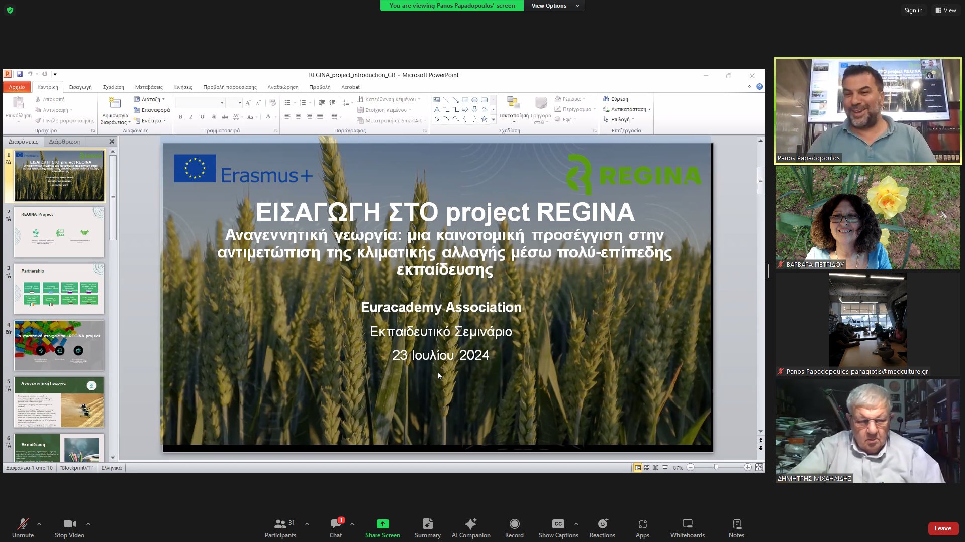Expand audio options arrow beside Unmute
This screenshot has height=542, width=965.
(39, 524)
